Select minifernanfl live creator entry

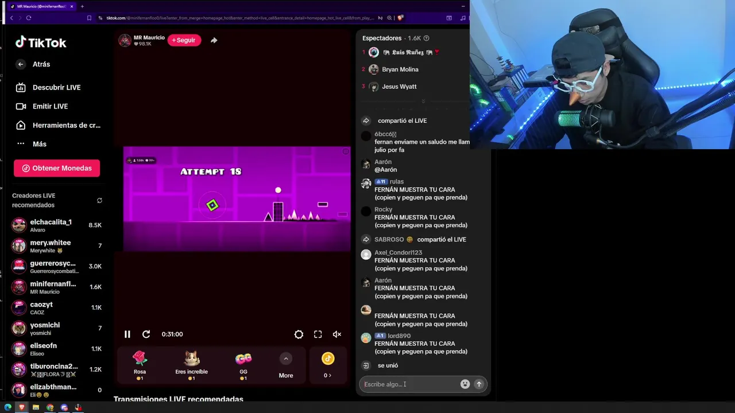tap(57, 287)
